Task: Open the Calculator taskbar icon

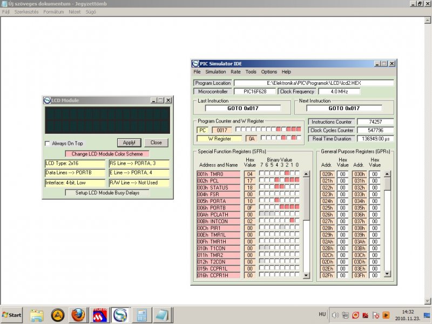Action: pos(141,315)
